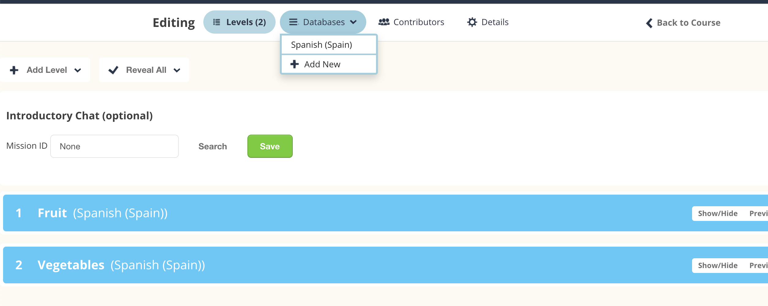Viewport: 768px width, 306px height.
Task: Open the Fruit level header
Action: pos(52,213)
